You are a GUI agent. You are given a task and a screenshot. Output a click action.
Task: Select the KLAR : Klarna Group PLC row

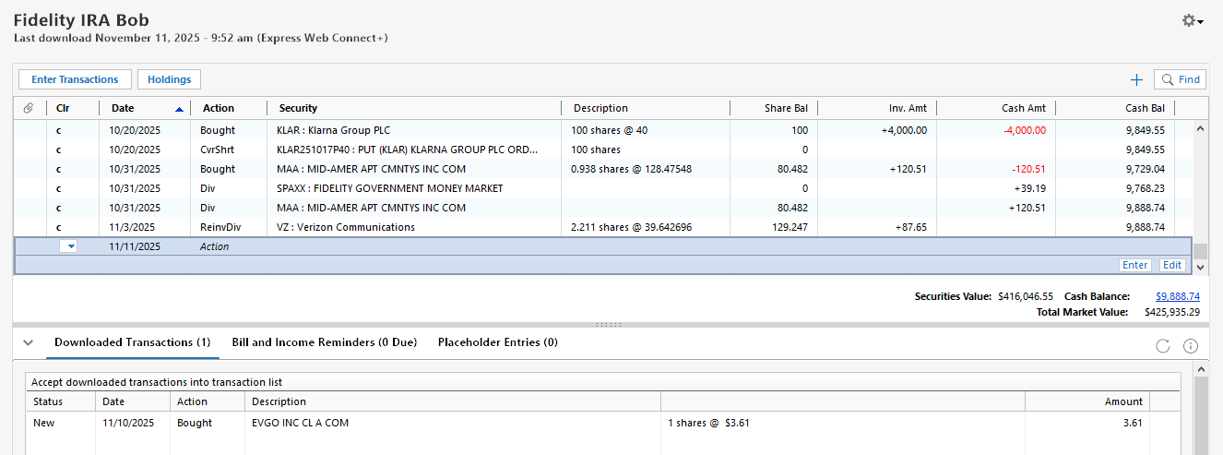pos(604,130)
